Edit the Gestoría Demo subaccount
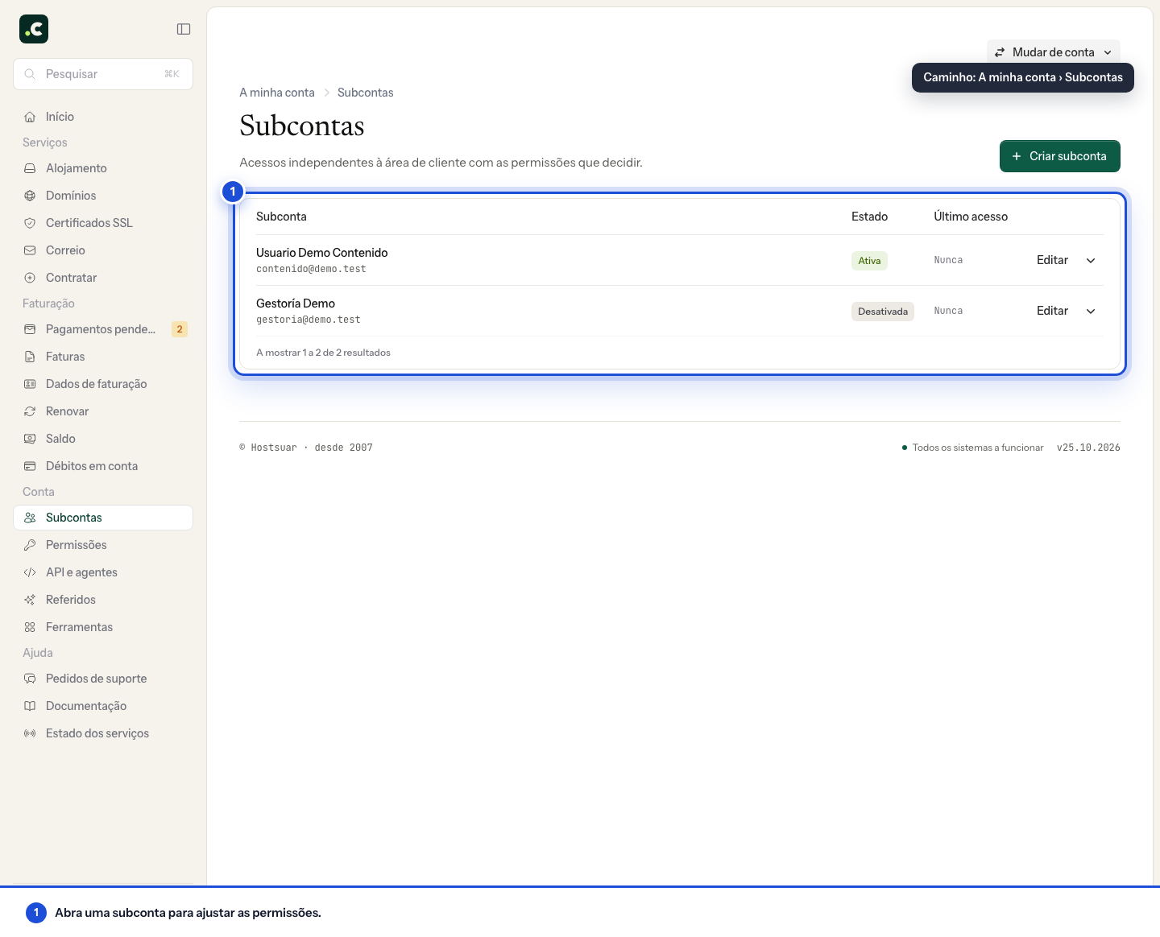This screenshot has height=937, width=1160. pos(1052,311)
